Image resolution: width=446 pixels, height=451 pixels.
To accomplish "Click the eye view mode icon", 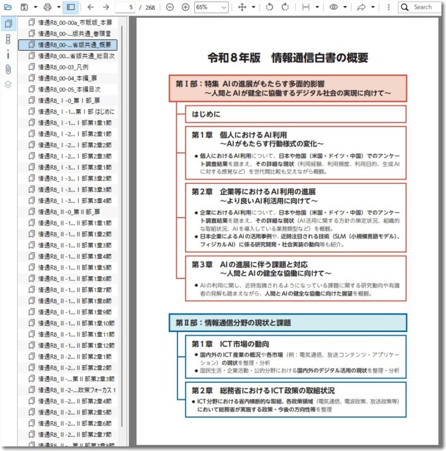I will pos(333,7).
